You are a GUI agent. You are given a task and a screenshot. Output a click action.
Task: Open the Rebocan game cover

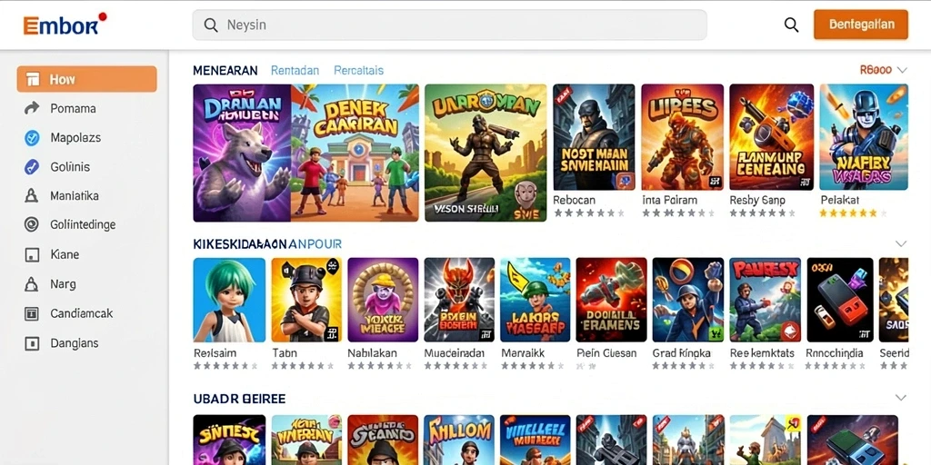(594, 137)
